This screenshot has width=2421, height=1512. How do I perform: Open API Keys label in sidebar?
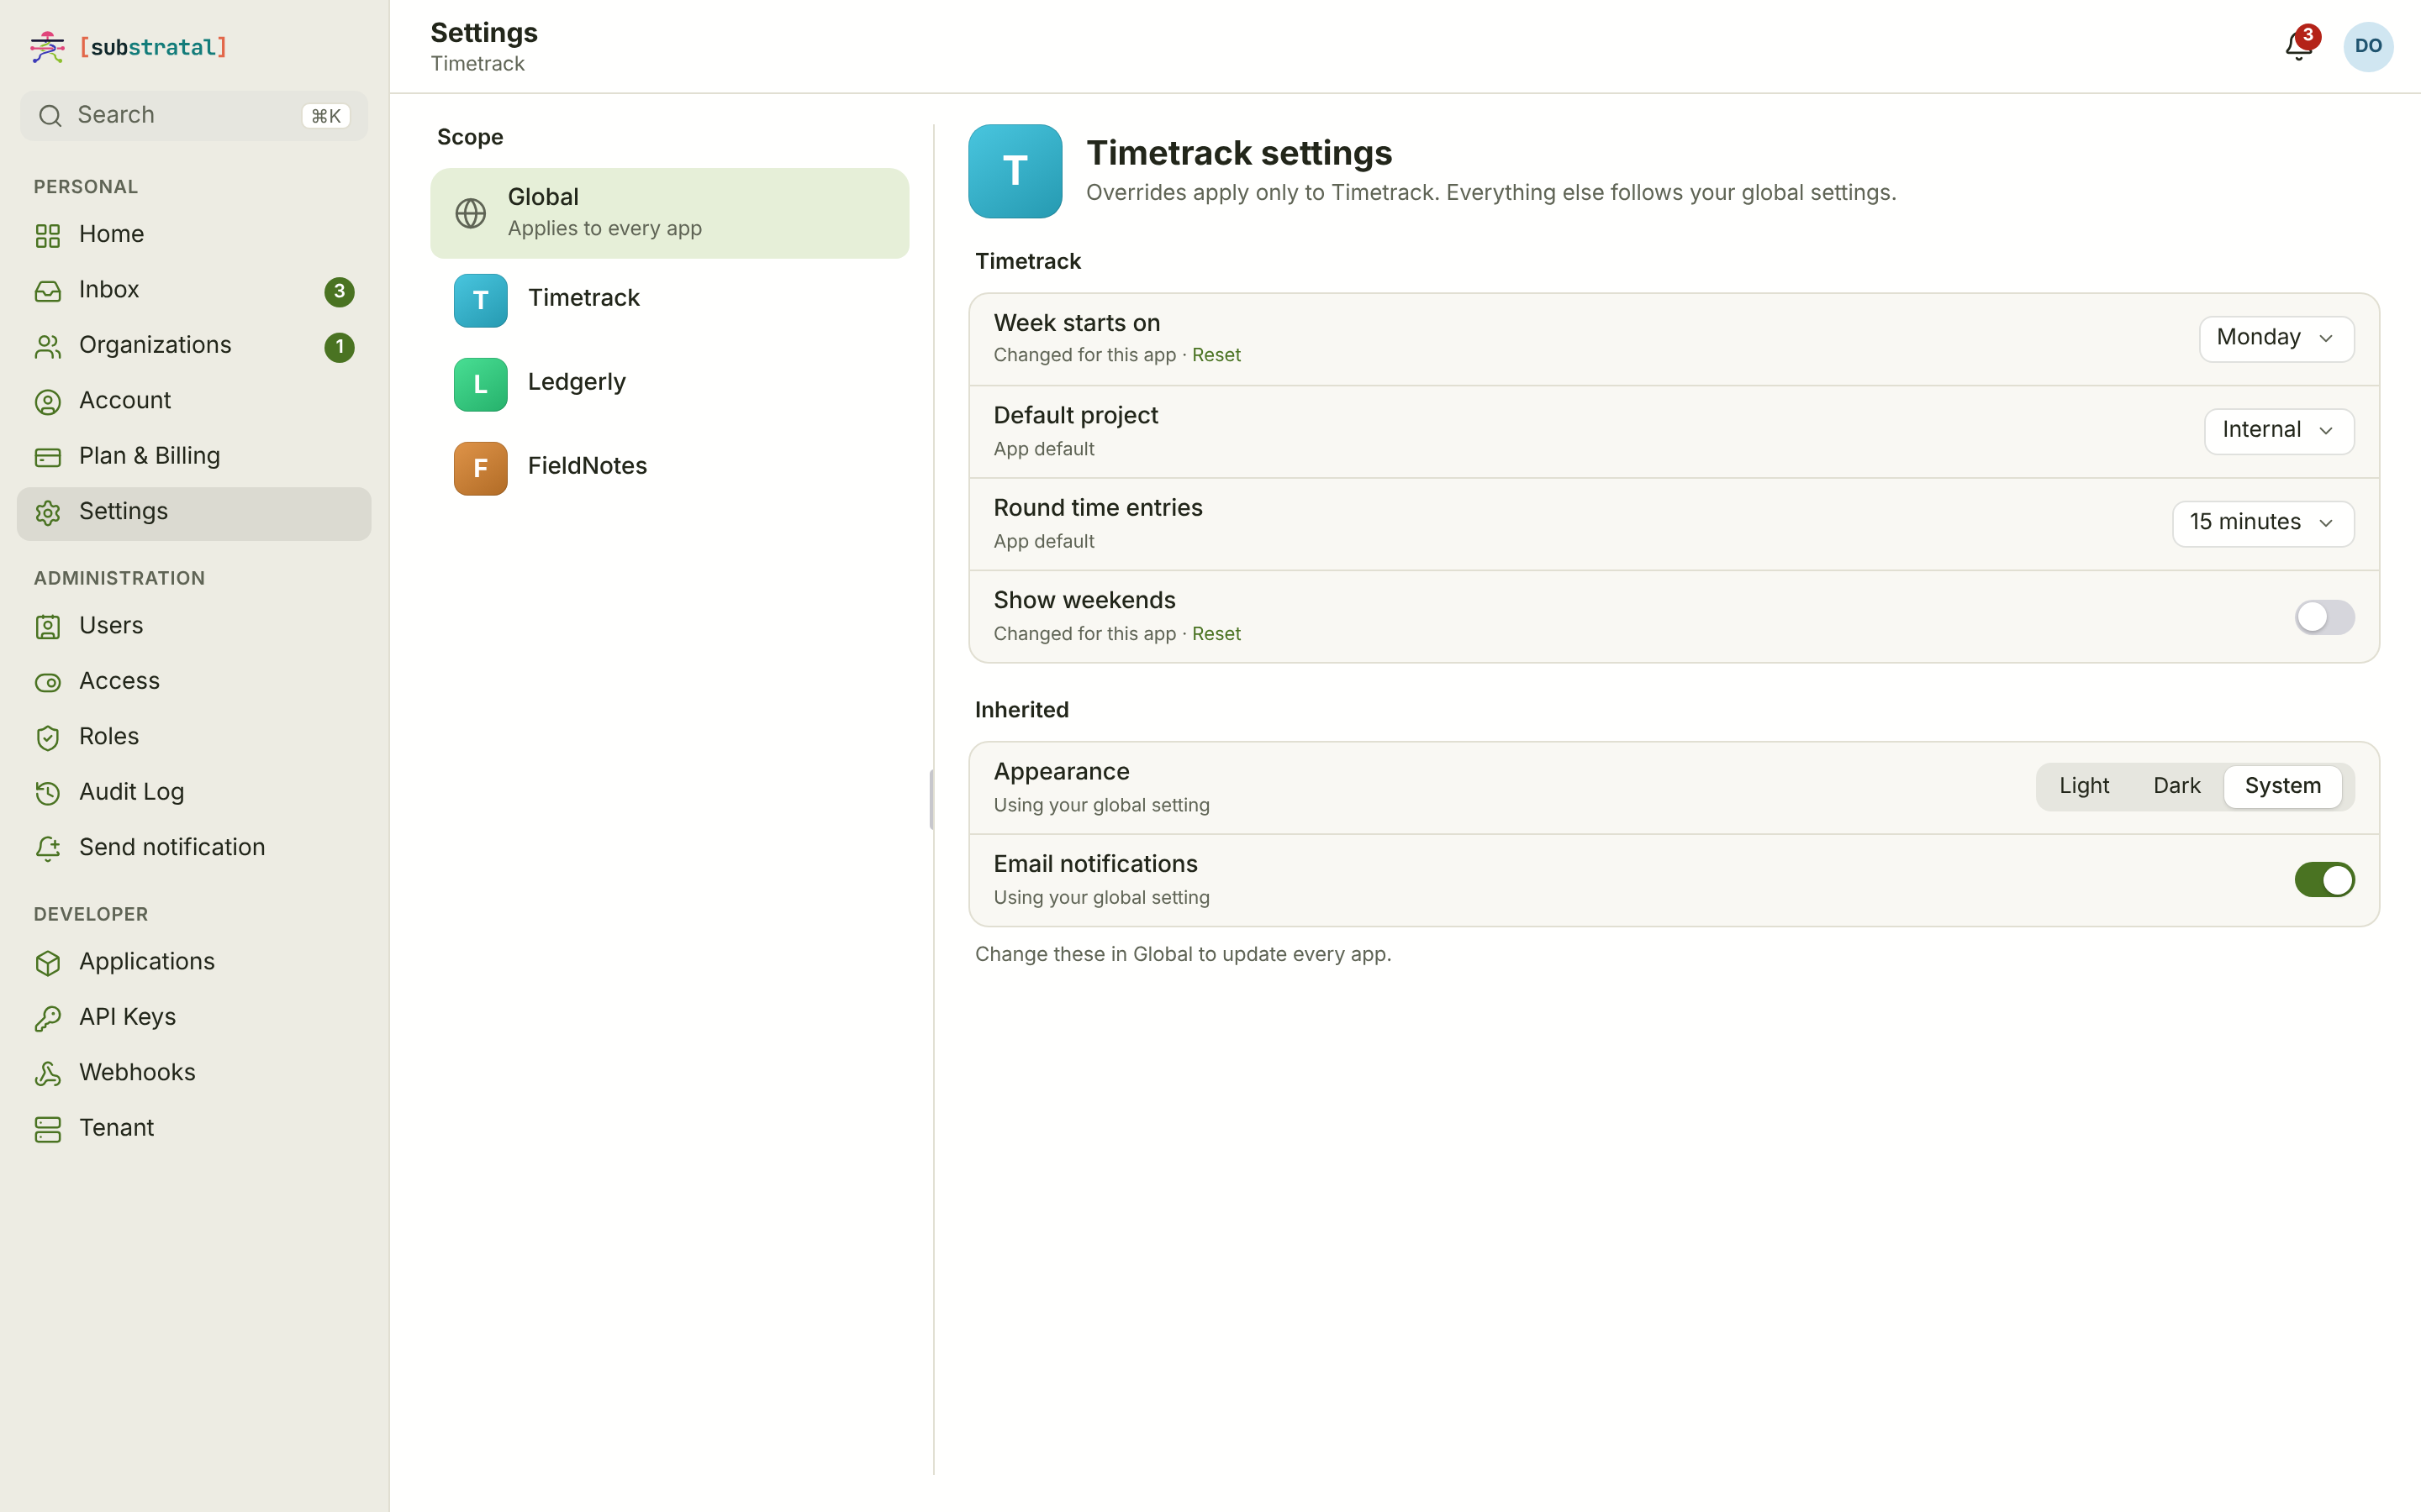(127, 1017)
